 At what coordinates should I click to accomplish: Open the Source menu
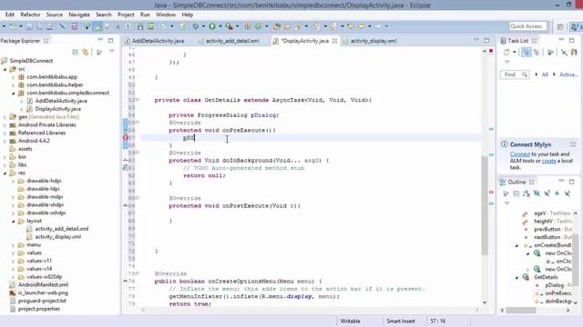(x=55, y=15)
